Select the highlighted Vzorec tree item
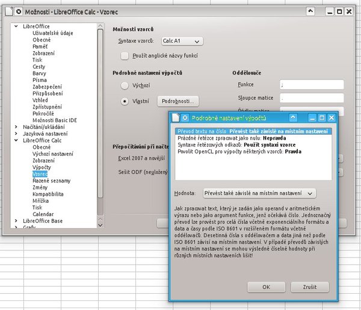This screenshot has height=310, width=361. click(40, 174)
